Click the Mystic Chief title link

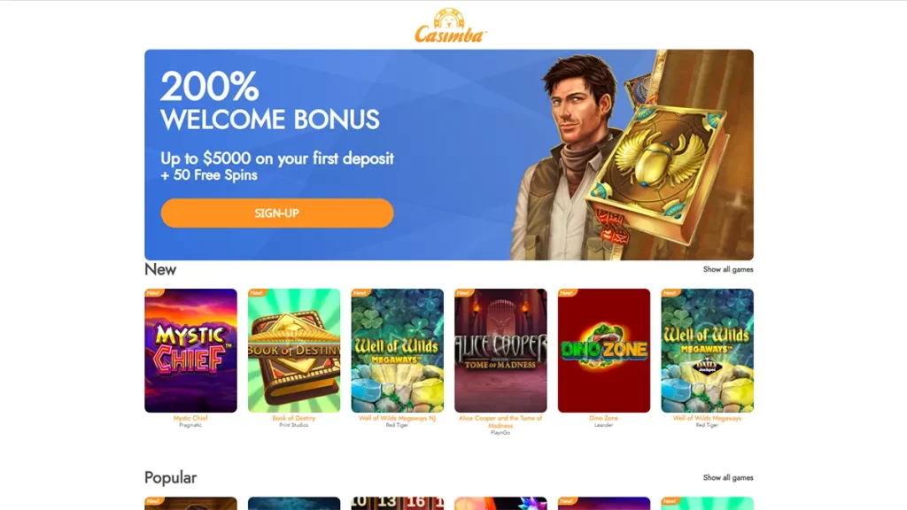pyautogui.click(x=190, y=418)
